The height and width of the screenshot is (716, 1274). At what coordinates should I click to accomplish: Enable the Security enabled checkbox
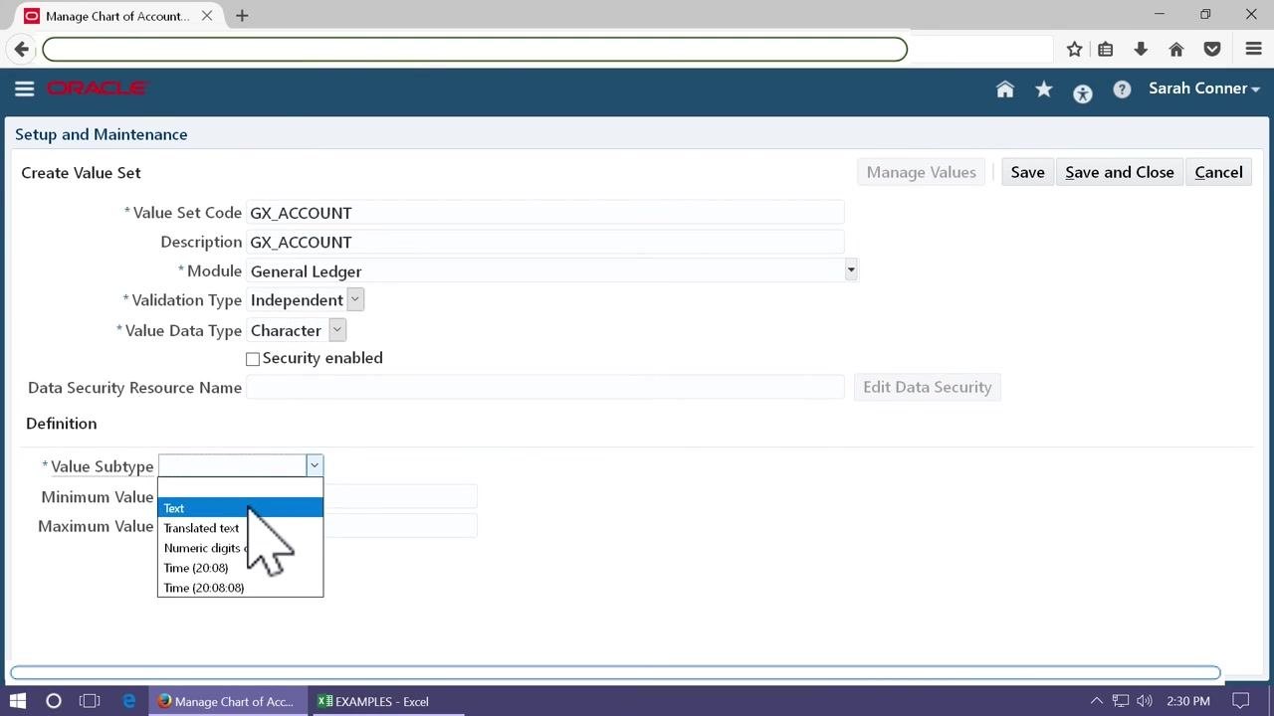point(253,359)
